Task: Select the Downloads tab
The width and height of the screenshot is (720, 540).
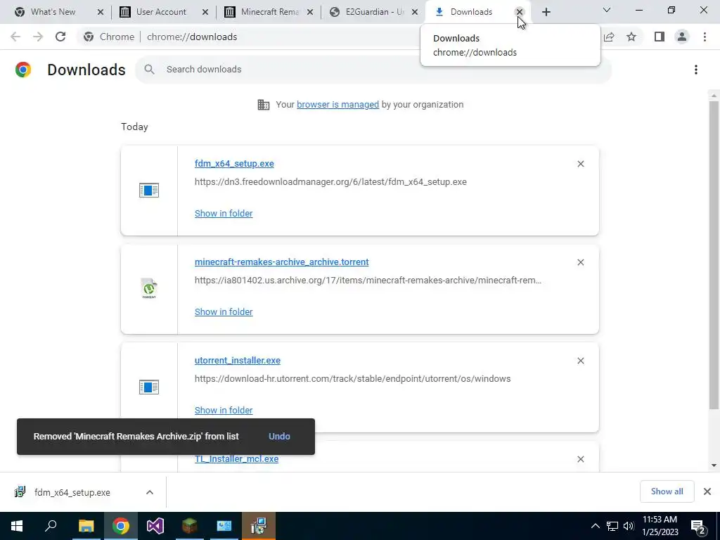Action: pos(471,12)
